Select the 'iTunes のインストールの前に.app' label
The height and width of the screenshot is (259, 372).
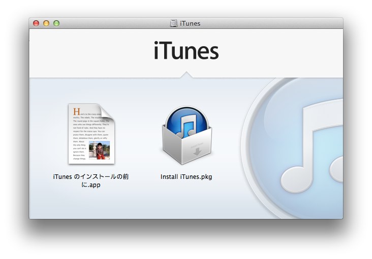point(91,181)
